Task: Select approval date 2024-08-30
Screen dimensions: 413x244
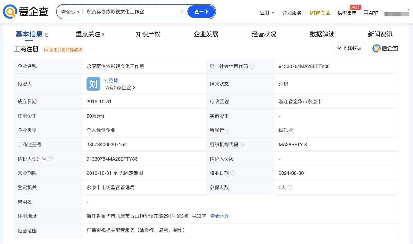Action: tap(291, 173)
